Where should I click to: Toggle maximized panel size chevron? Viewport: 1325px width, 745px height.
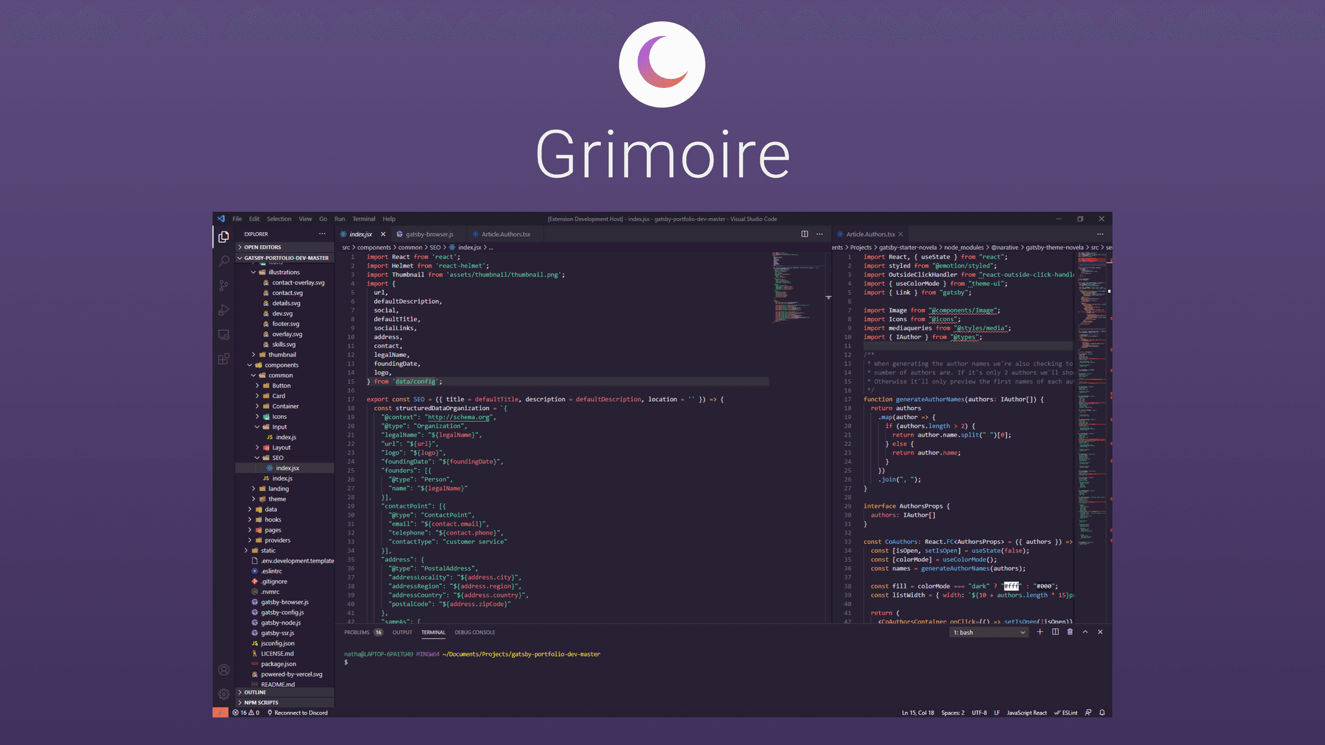(x=1085, y=632)
